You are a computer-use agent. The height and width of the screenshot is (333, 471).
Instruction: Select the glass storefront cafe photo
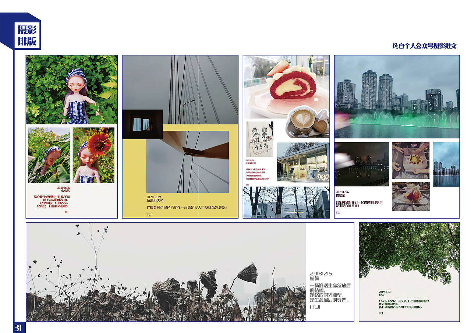click(x=303, y=162)
